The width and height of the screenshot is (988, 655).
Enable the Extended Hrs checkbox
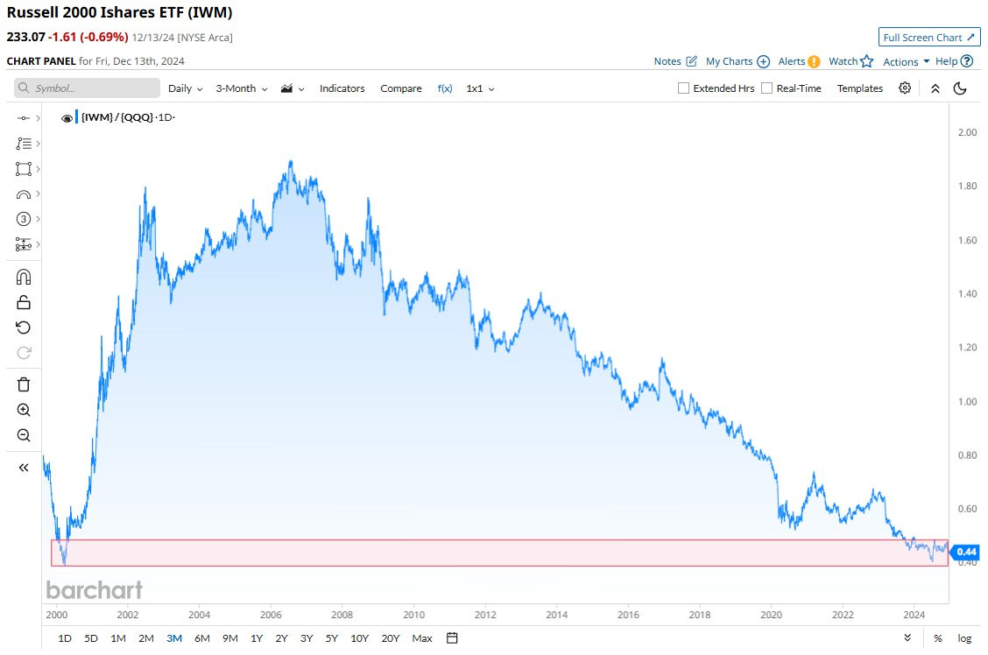tap(683, 88)
